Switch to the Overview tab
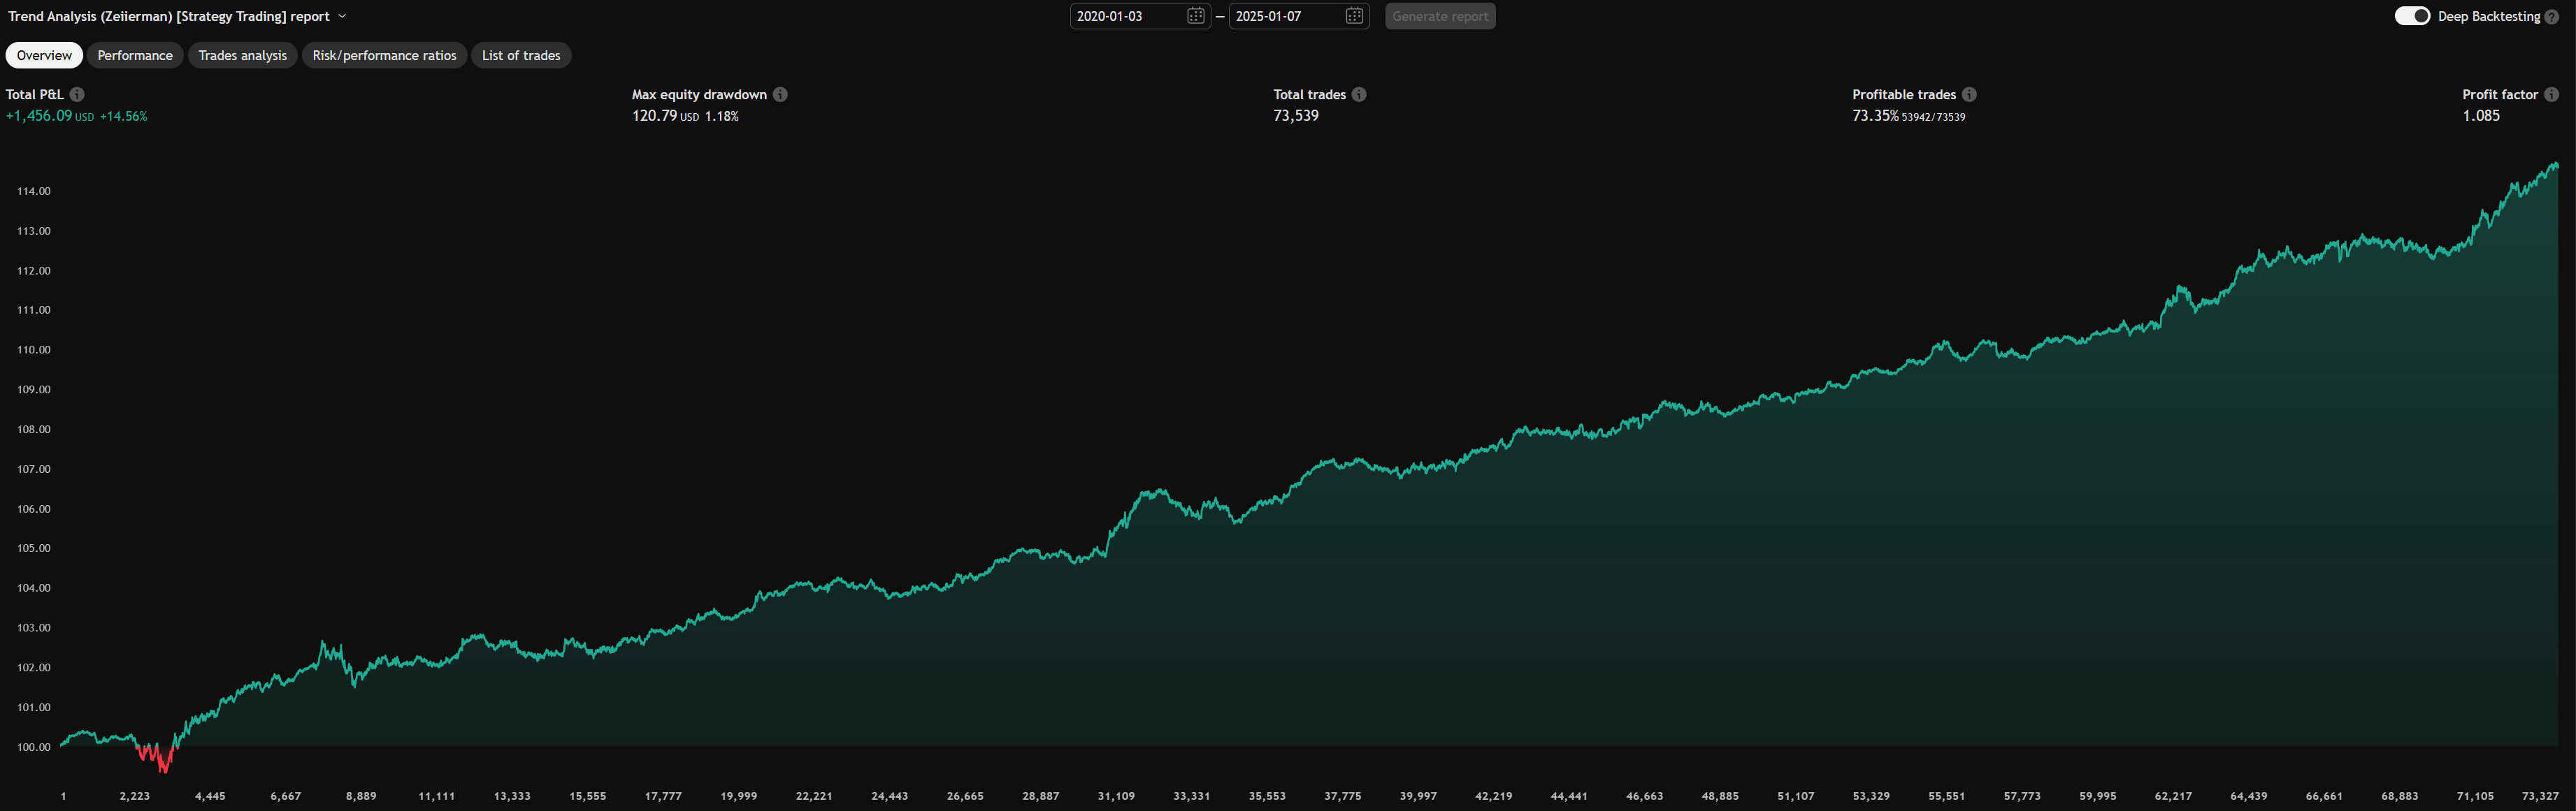Screen dimensions: 2576x811 (44, 55)
